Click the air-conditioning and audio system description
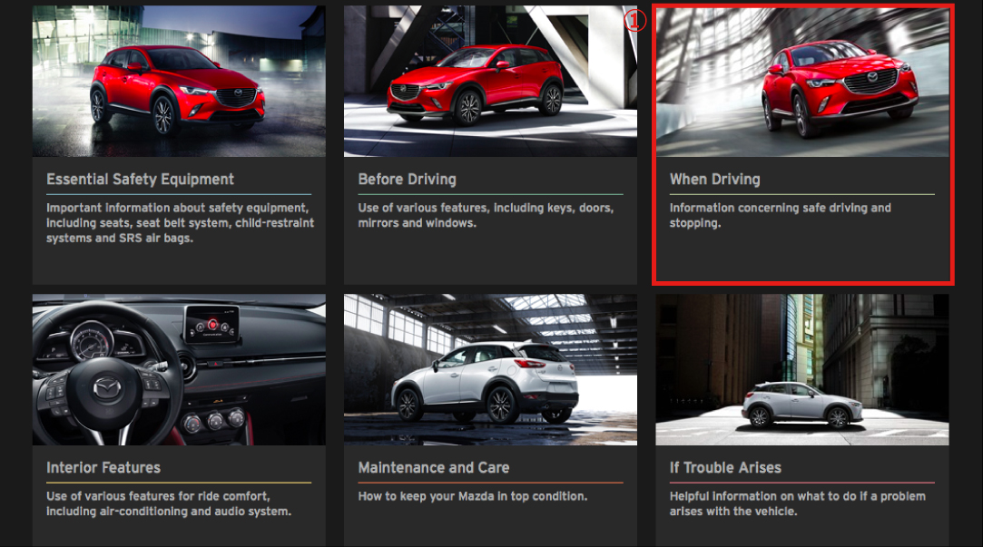This screenshot has height=547, width=983. coord(168,503)
